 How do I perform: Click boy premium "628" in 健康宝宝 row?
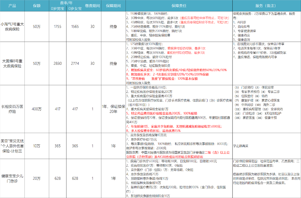pos(57,178)
